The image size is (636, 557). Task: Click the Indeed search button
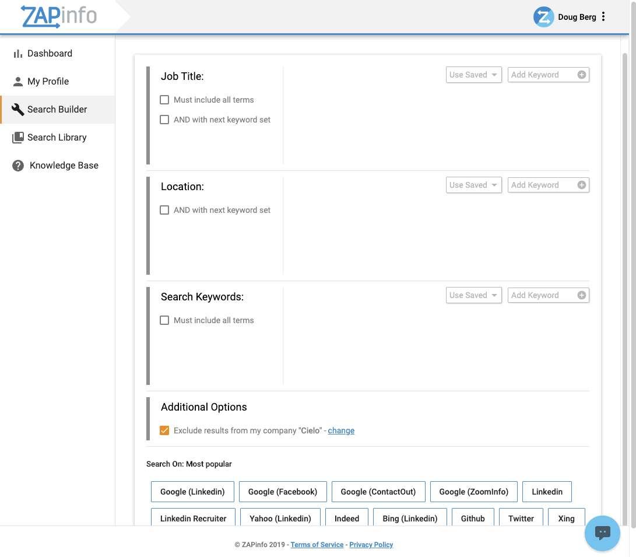tap(347, 518)
